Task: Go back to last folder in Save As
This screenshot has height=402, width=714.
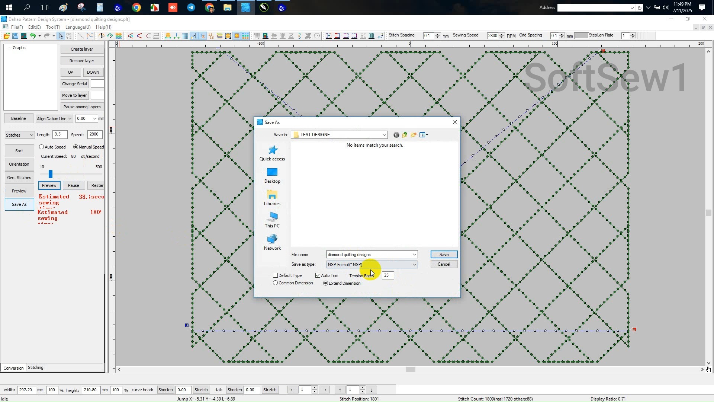Action: (x=396, y=135)
